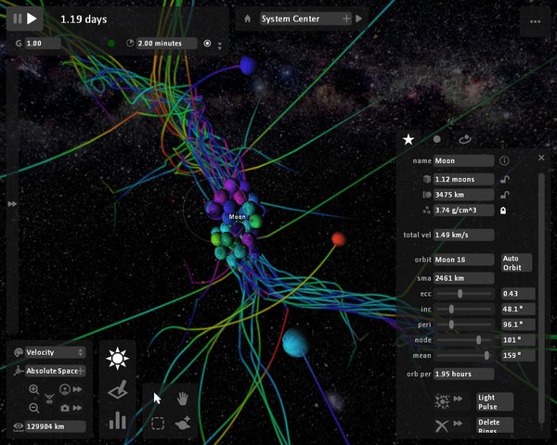Switch to the star tab

tap(408, 139)
